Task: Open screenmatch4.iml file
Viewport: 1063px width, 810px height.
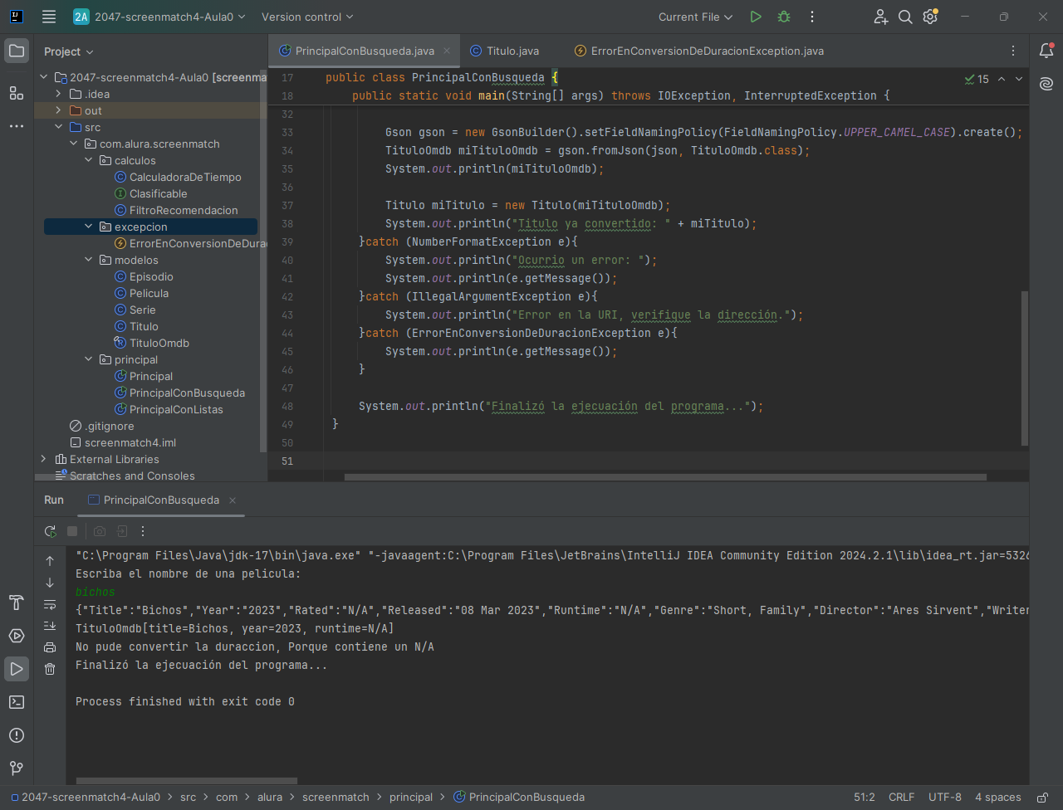Action: [x=123, y=442]
